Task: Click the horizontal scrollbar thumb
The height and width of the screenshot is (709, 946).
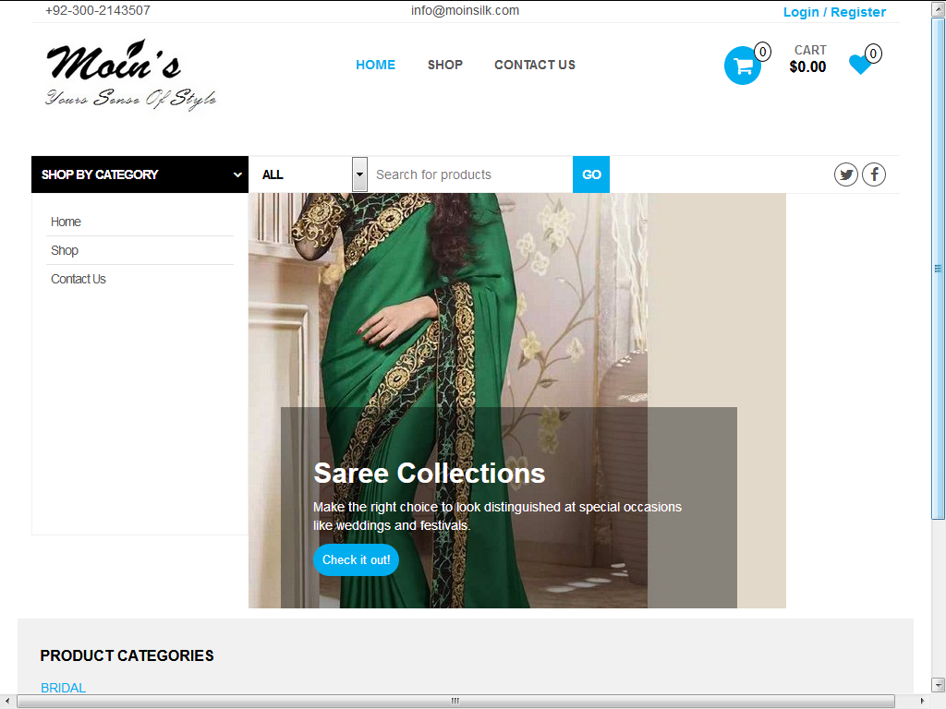Action: click(x=455, y=702)
